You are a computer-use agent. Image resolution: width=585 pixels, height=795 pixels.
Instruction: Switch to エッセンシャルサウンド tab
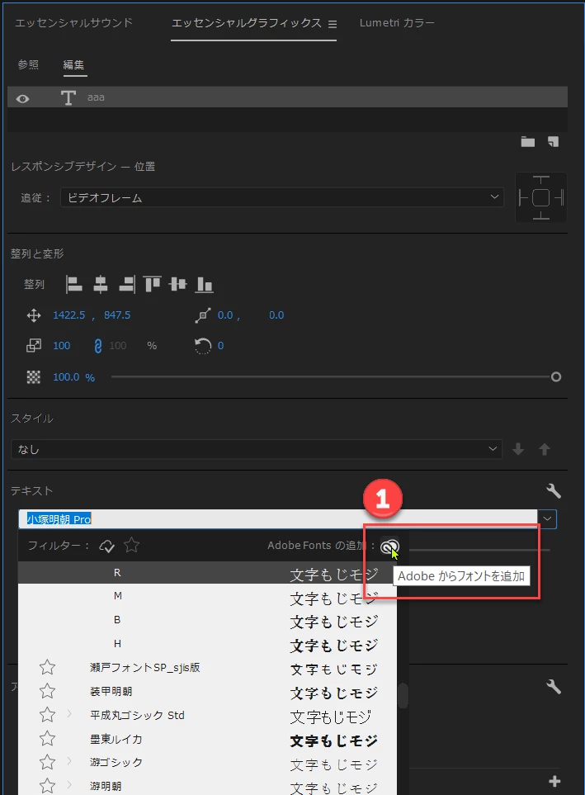point(73,23)
